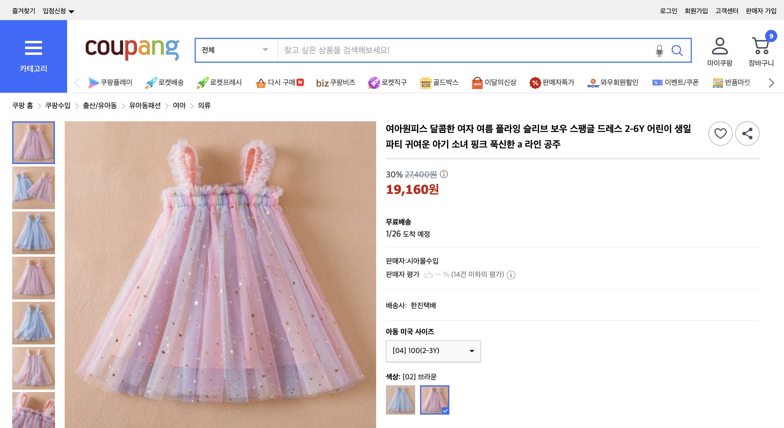
Task: Toggle the wishlist heart for this dress
Action: click(721, 133)
